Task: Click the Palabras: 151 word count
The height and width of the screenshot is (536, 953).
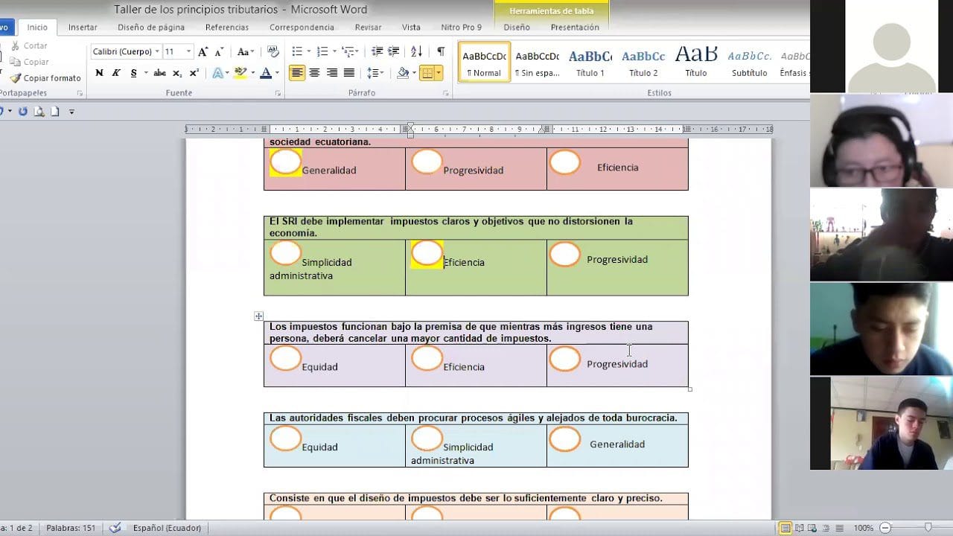Action: 71,528
